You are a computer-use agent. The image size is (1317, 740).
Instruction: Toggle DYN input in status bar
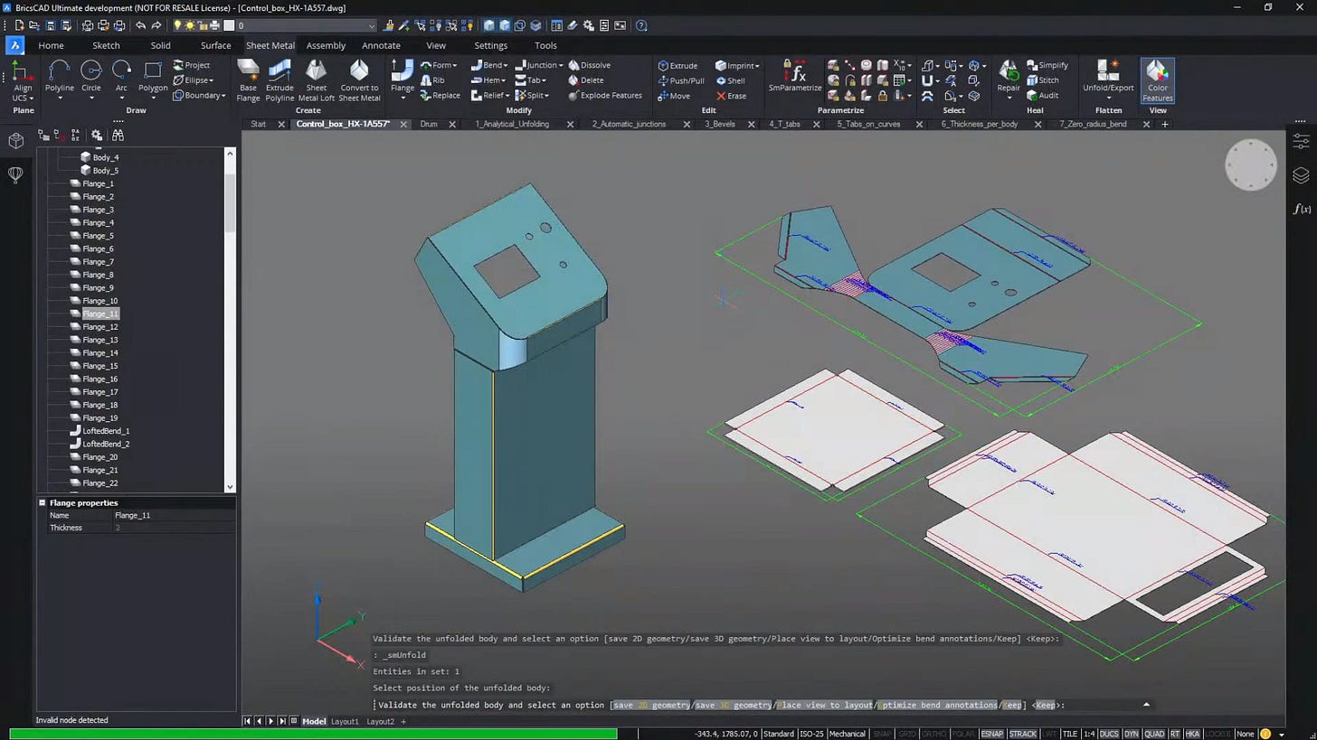[1131, 734]
